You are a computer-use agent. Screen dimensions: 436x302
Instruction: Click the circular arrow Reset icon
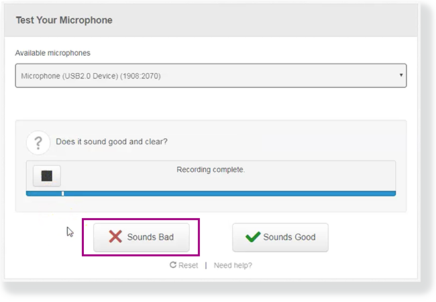click(173, 265)
